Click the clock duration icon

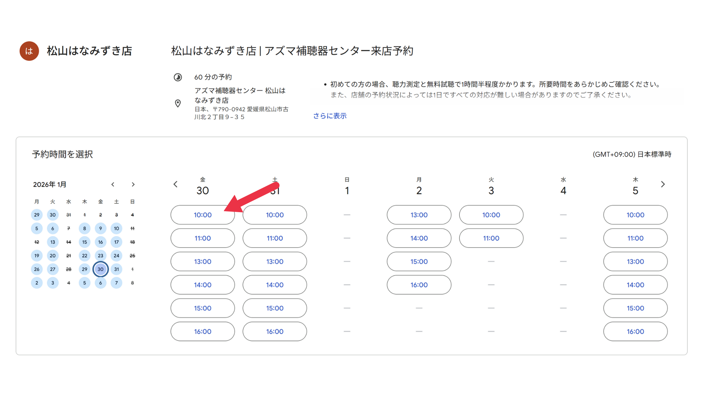coord(178,77)
